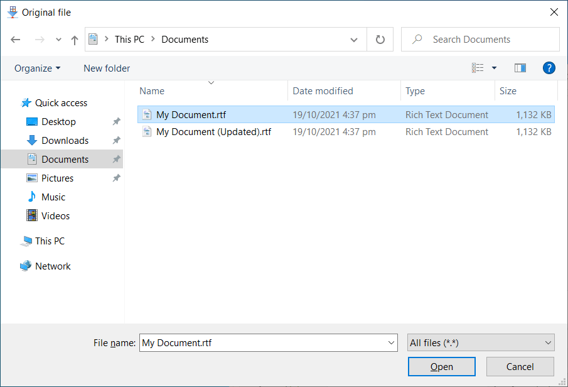Click Documents in the address bar

185,40
